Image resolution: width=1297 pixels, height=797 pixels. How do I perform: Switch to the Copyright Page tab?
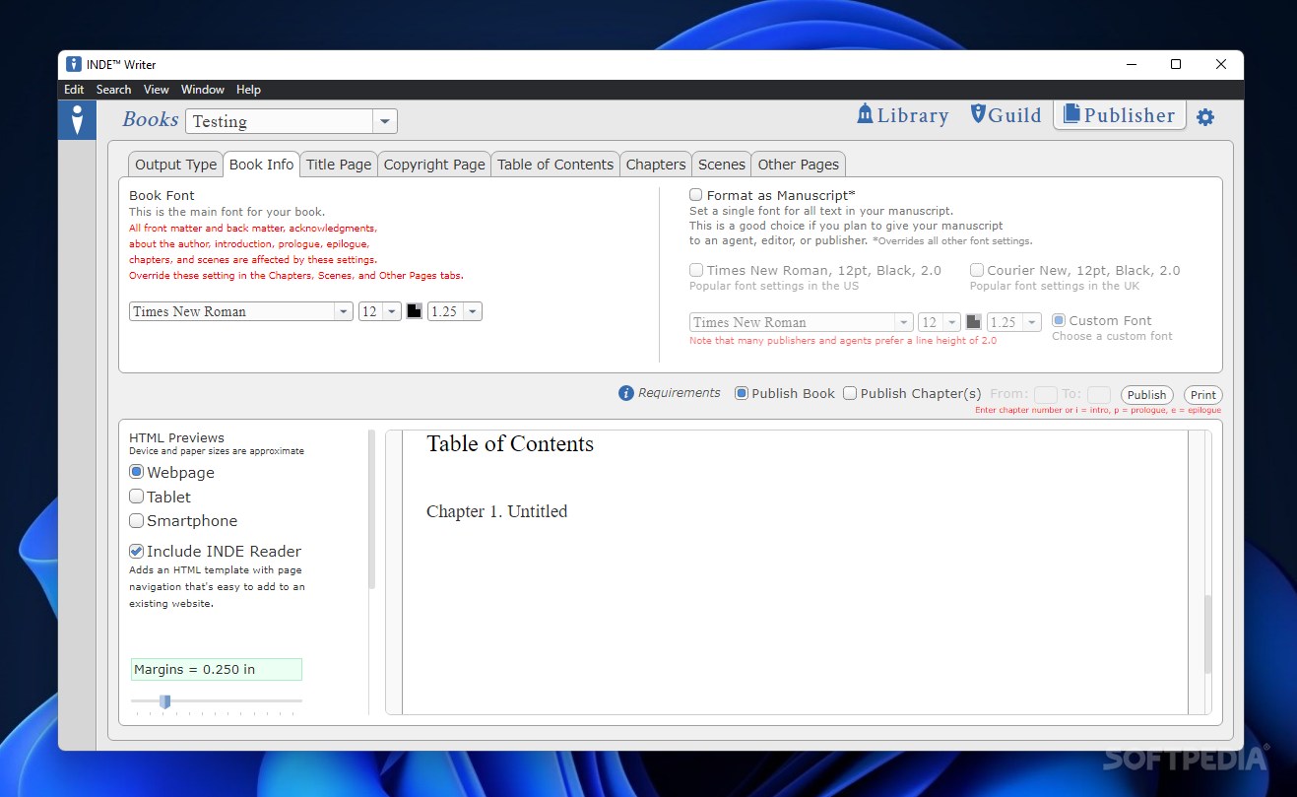point(434,165)
